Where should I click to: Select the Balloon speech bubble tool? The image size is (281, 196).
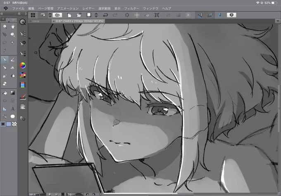point(13,116)
